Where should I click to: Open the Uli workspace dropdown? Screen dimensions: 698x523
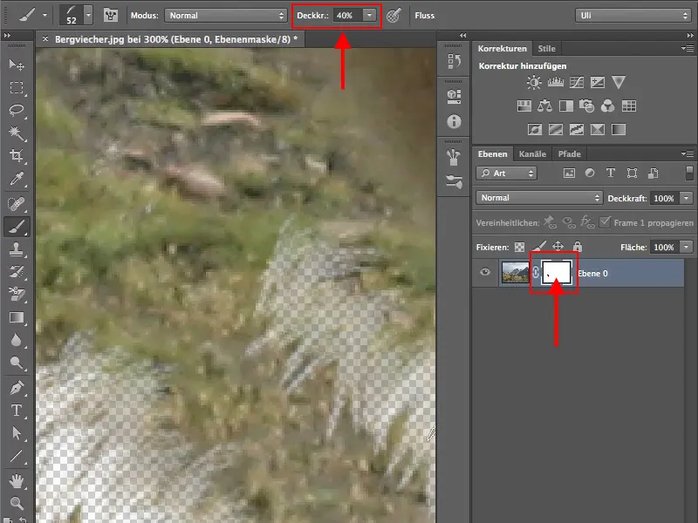click(x=633, y=16)
